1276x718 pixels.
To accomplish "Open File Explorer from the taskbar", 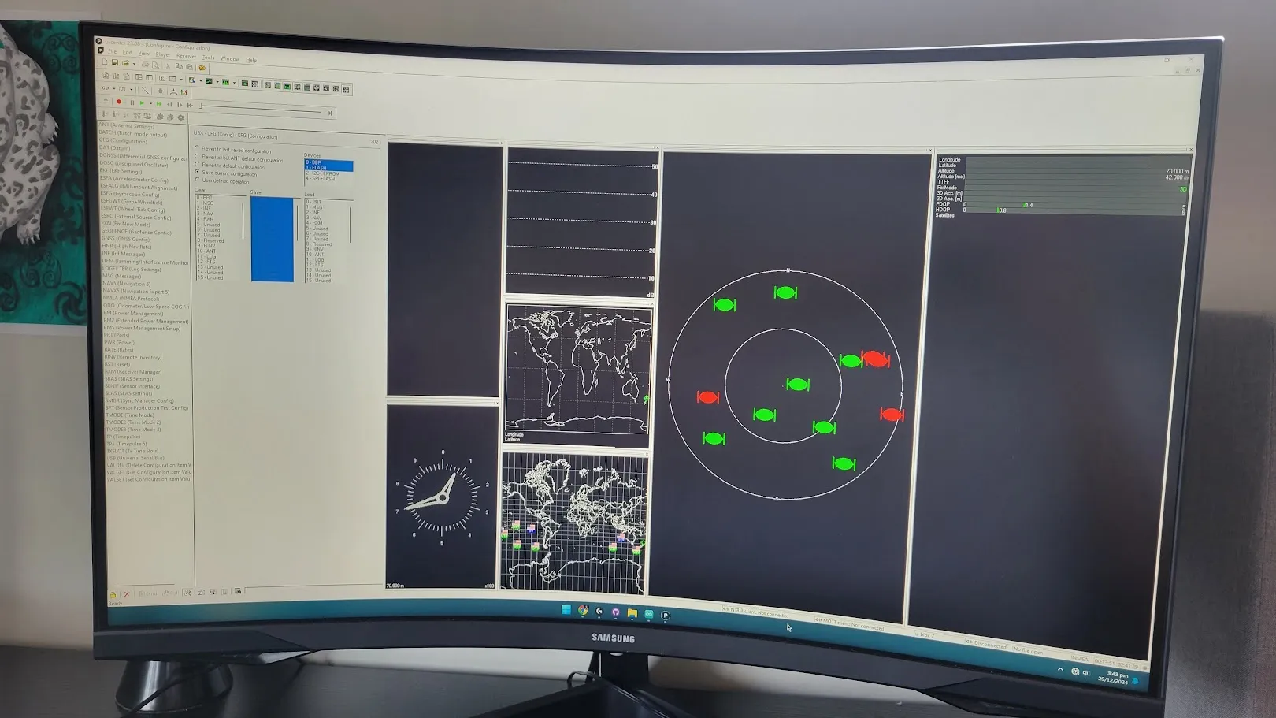I will click(632, 612).
